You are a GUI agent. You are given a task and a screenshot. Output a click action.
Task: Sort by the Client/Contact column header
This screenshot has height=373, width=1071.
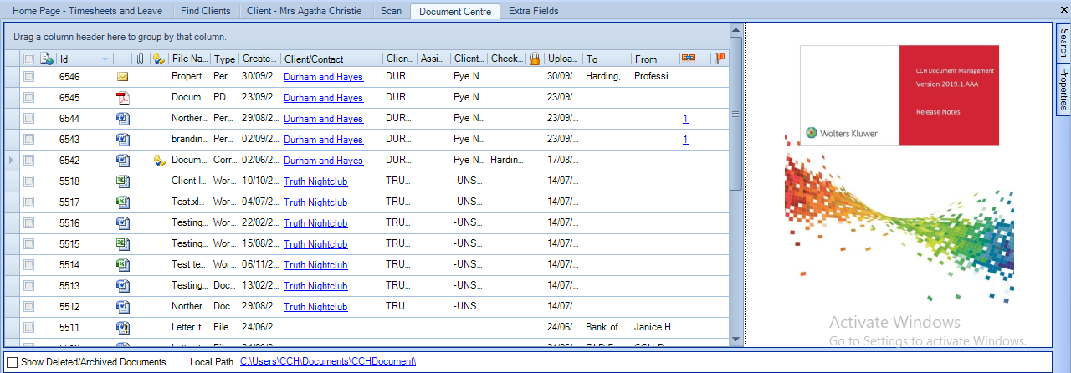[x=331, y=59]
